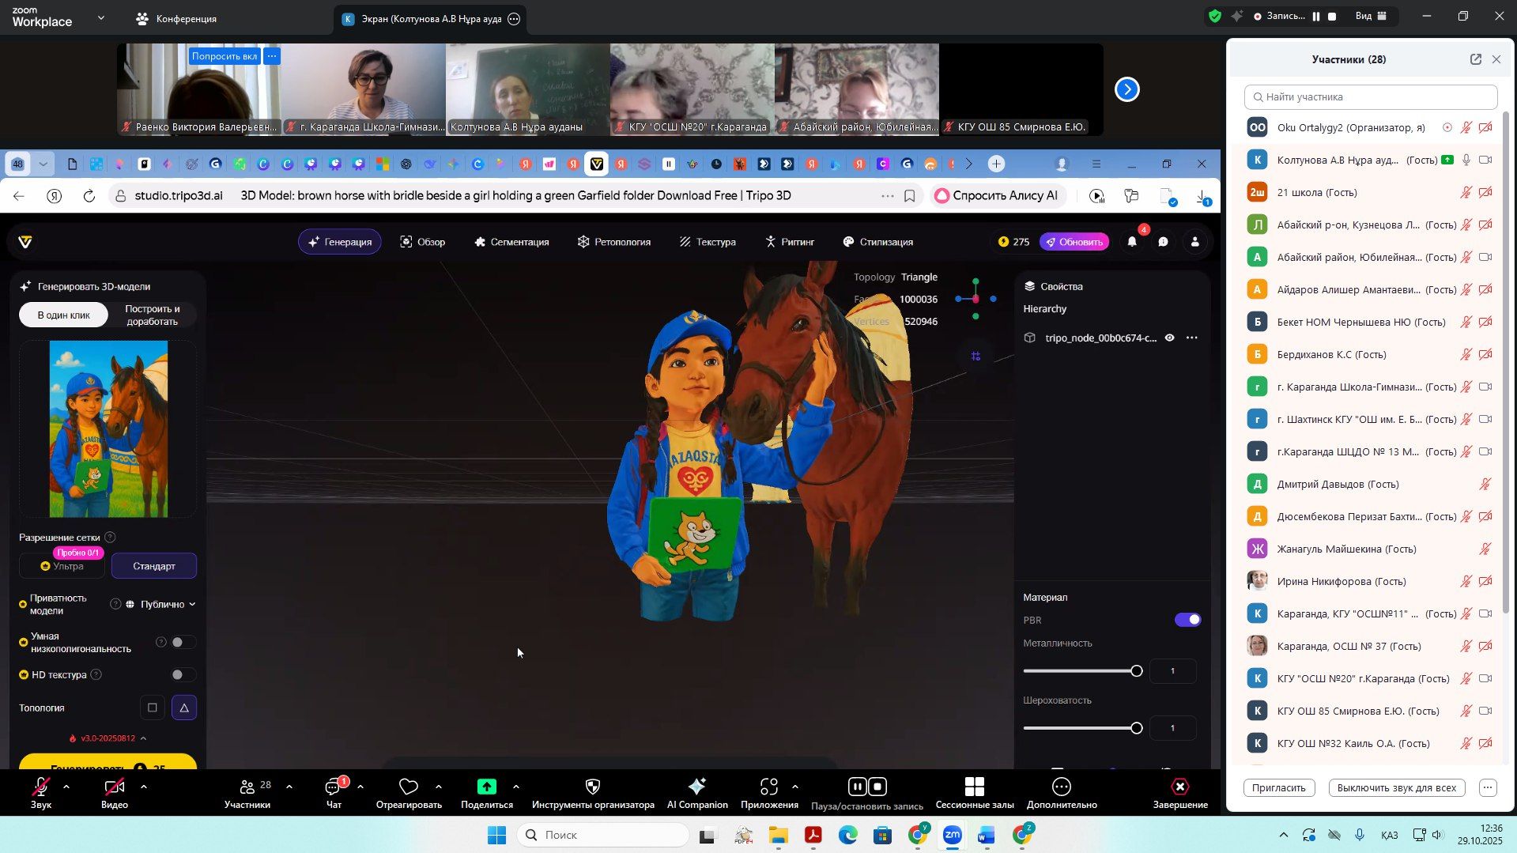Image resolution: width=1517 pixels, height=853 pixels.
Task: Select quad topology square icon
Action: pos(153,708)
